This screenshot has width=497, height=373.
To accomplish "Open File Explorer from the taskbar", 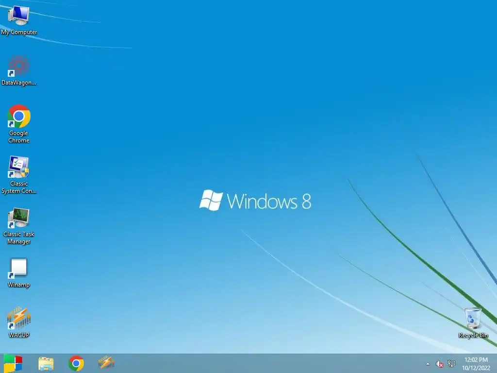I will pos(46,363).
